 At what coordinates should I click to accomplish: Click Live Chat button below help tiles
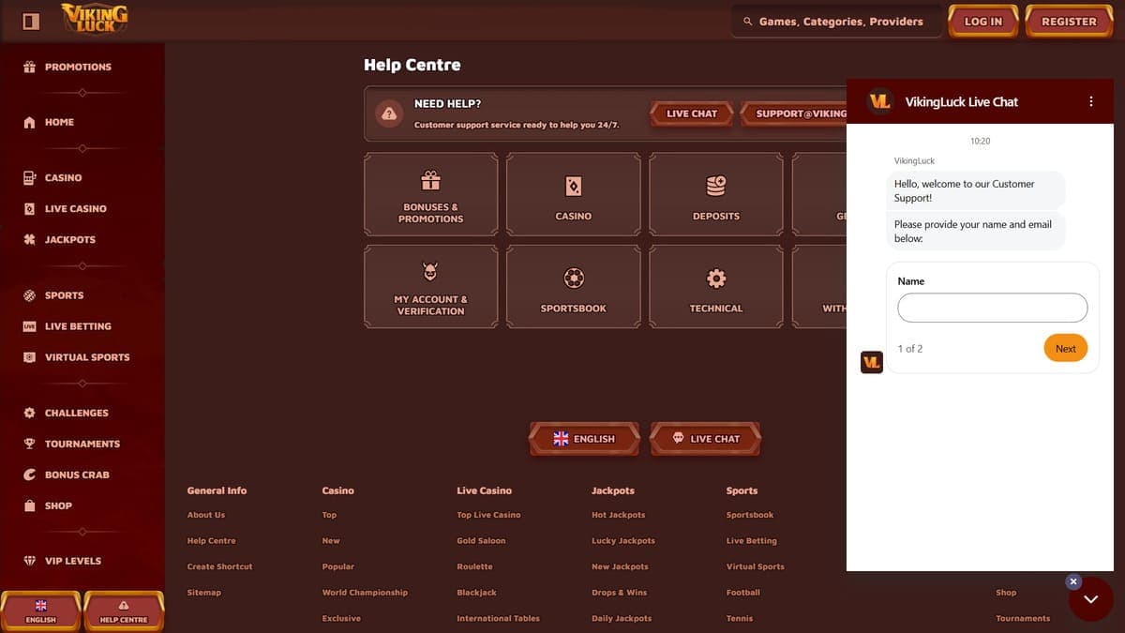click(x=706, y=439)
